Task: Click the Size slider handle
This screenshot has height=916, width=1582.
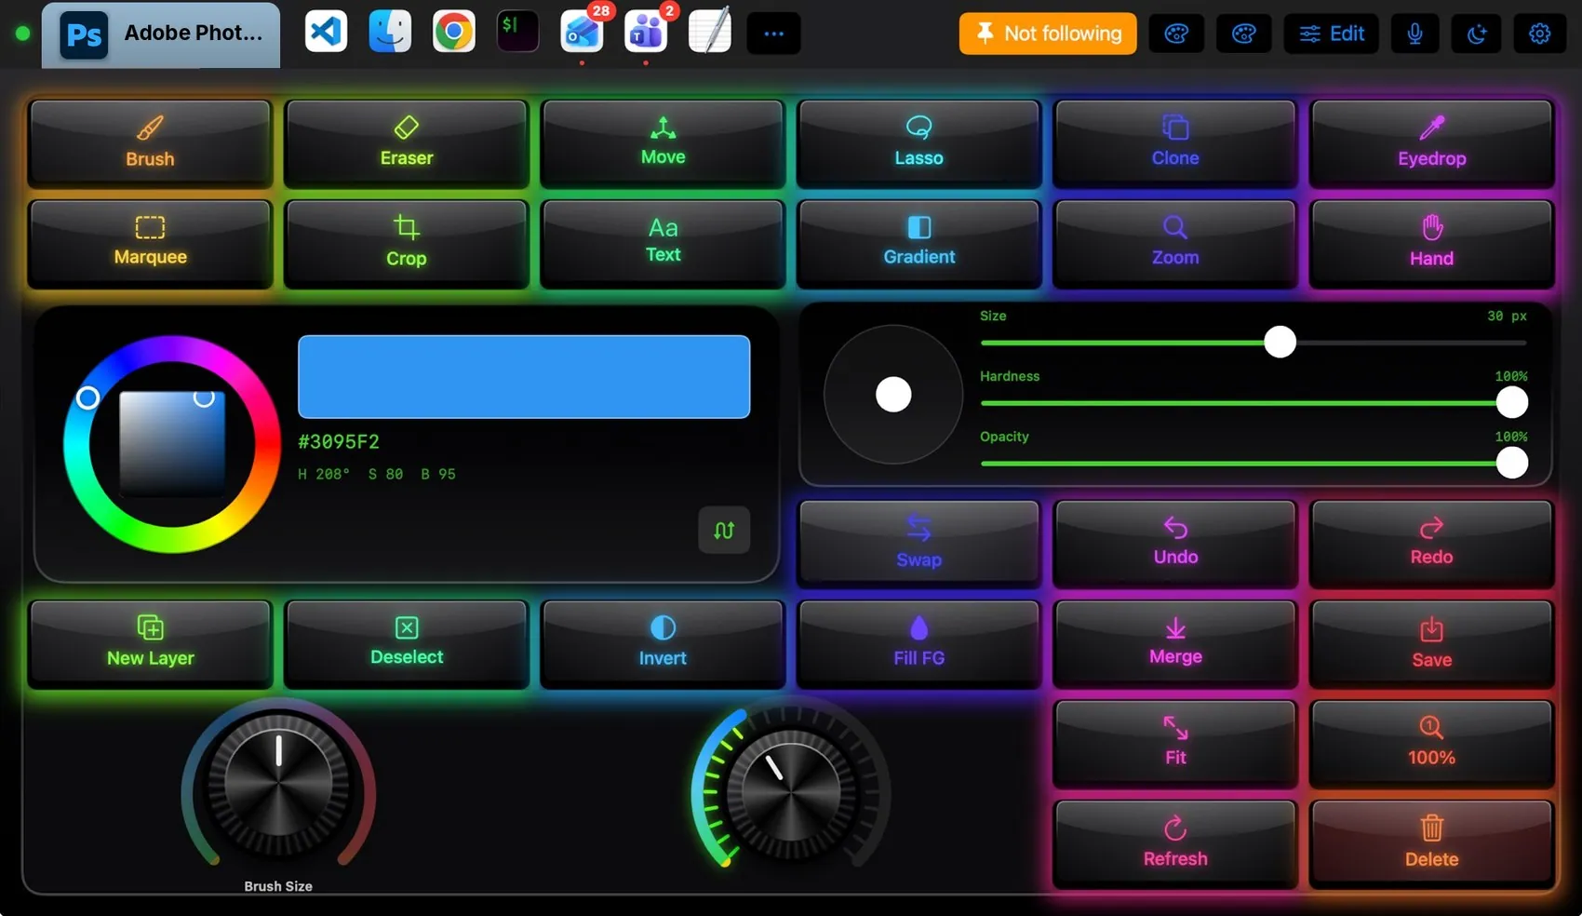Action: click(1280, 342)
